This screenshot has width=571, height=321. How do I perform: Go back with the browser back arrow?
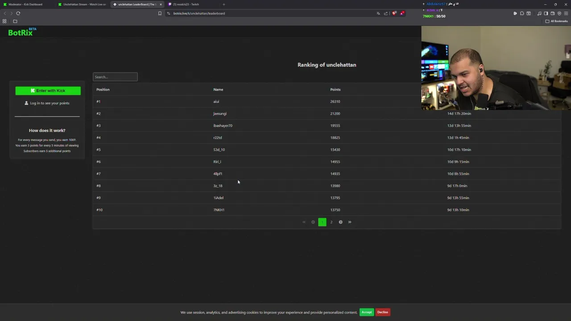click(x=5, y=13)
